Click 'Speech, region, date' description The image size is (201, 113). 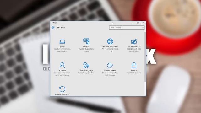click(86, 73)
